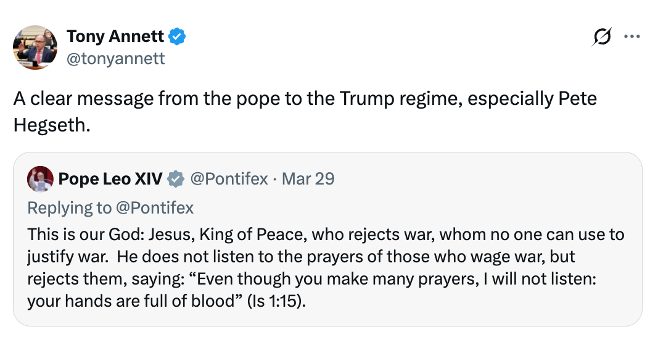Click Tony Annett's blue verified badge

178,37
